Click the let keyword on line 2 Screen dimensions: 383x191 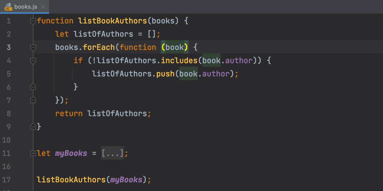tap(62, 34)
